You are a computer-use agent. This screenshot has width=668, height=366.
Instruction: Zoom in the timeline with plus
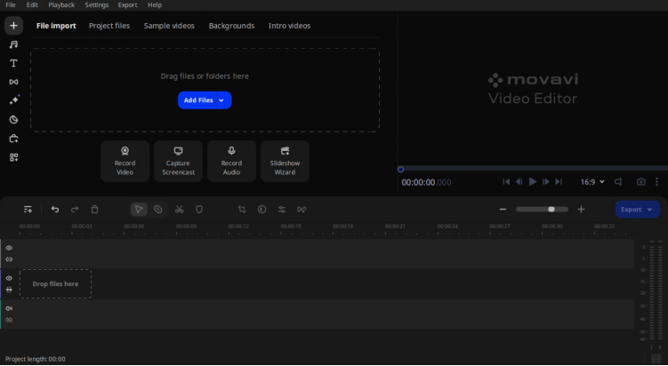pos(581,210)
